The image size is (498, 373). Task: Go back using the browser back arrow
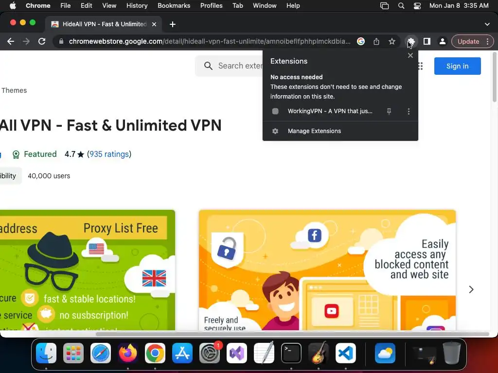[11, 41]
